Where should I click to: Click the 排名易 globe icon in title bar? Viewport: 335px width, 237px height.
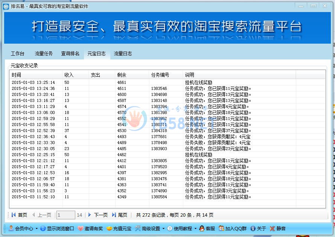pyautogui.click(x=6, y=6)
